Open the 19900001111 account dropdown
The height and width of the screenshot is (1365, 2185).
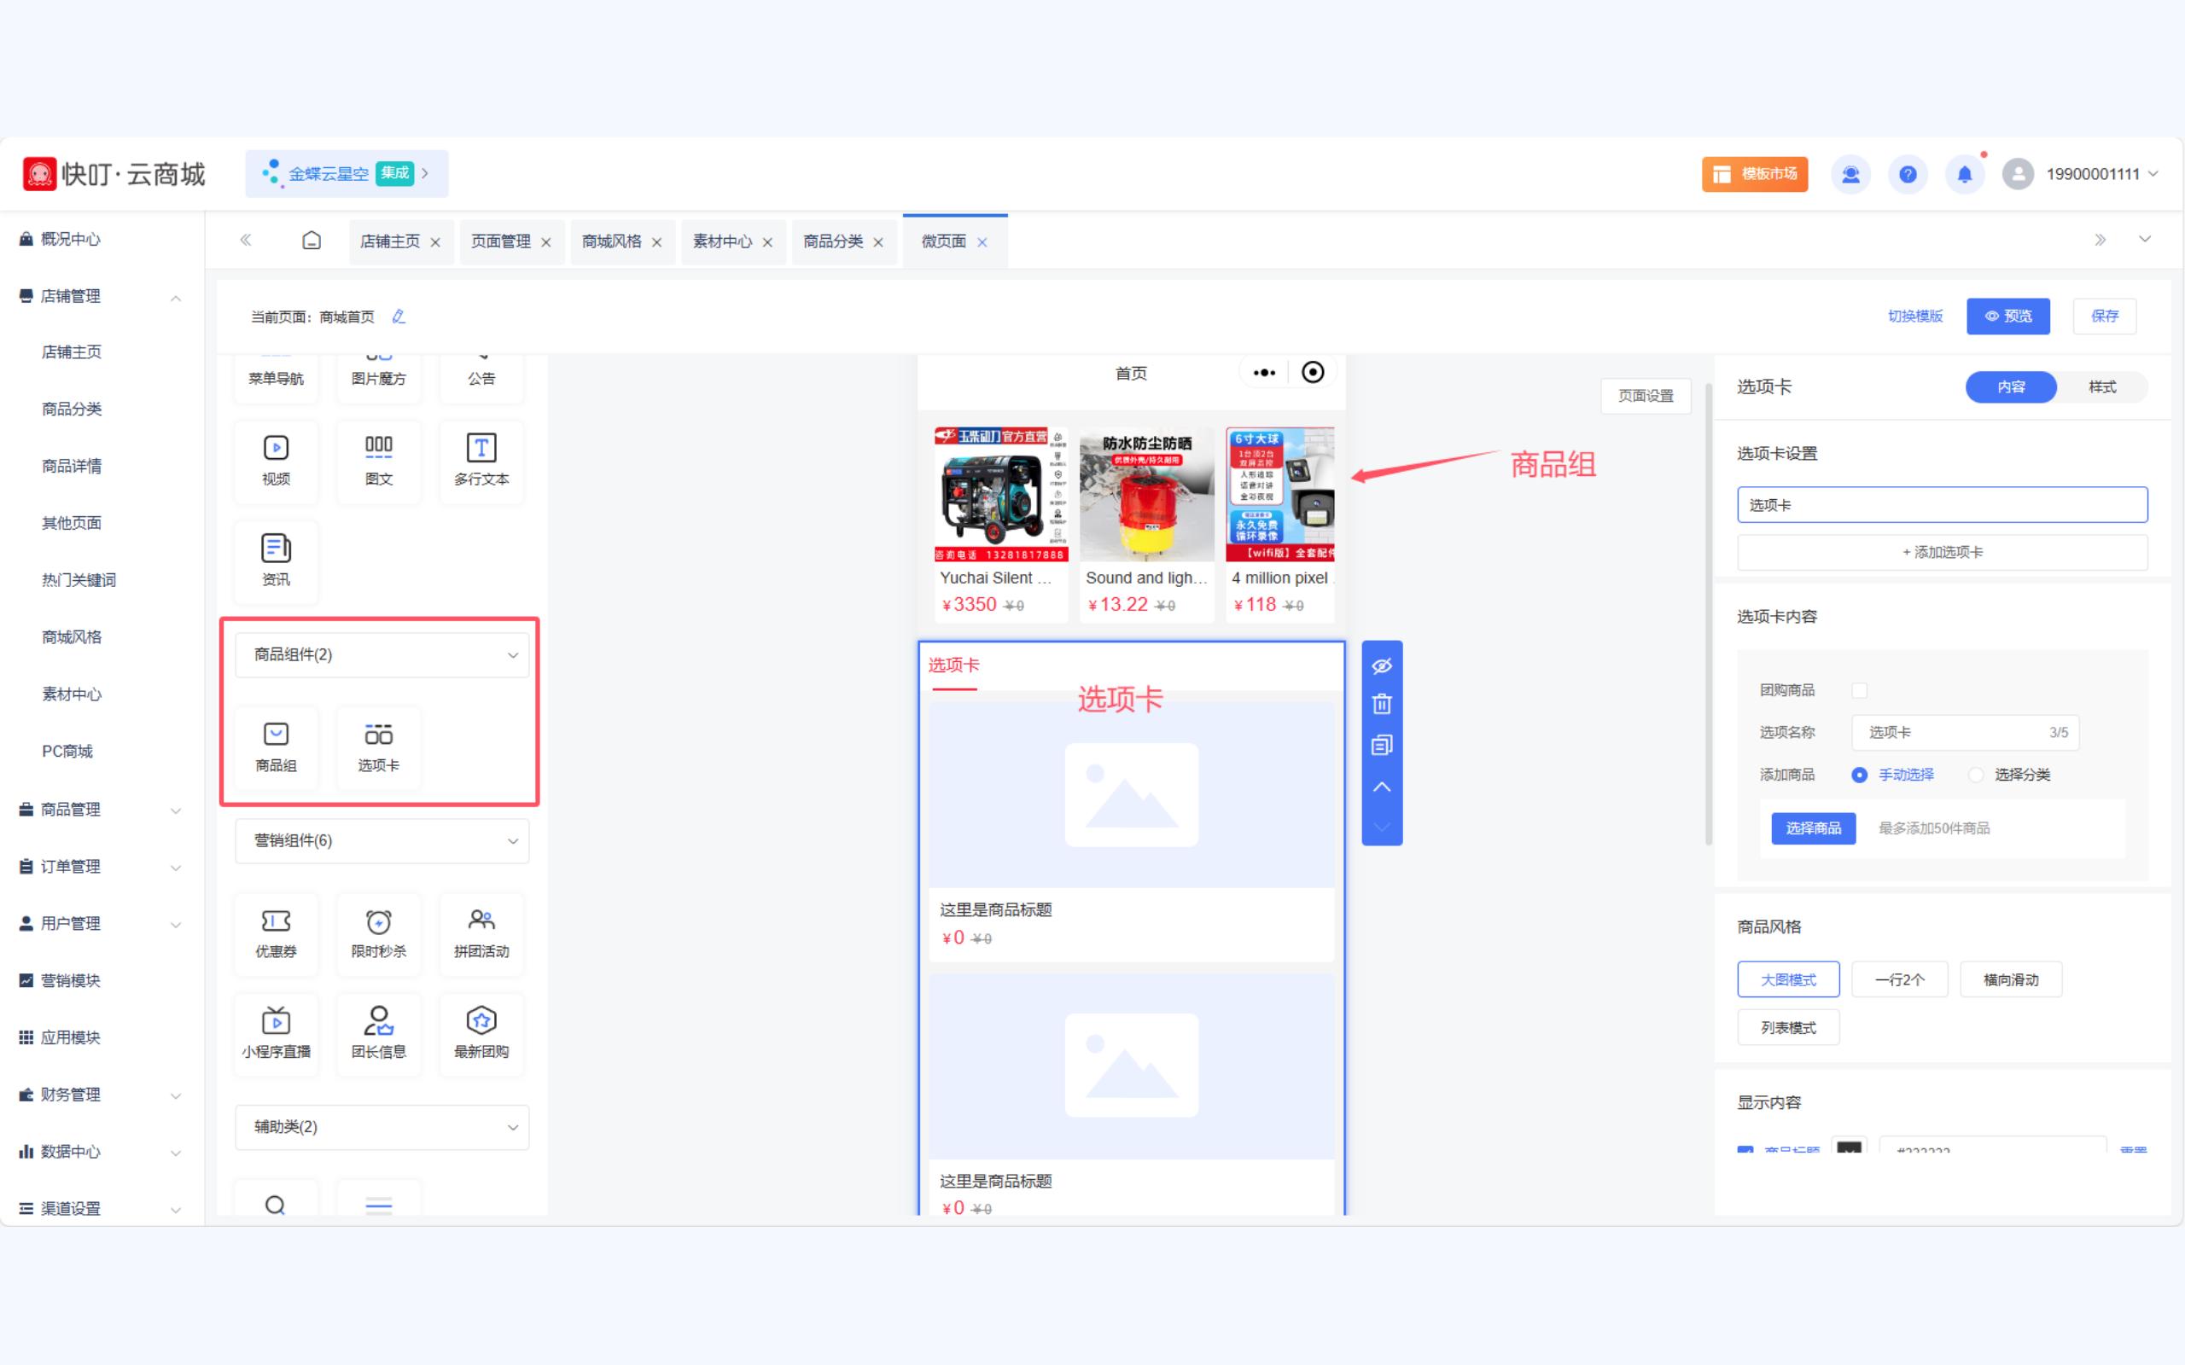2080,174
